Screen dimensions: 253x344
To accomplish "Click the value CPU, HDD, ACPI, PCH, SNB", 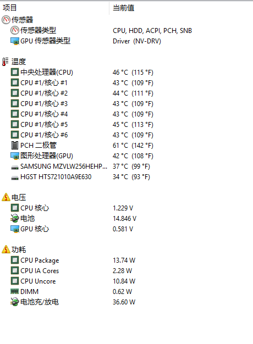I will 152,30.
